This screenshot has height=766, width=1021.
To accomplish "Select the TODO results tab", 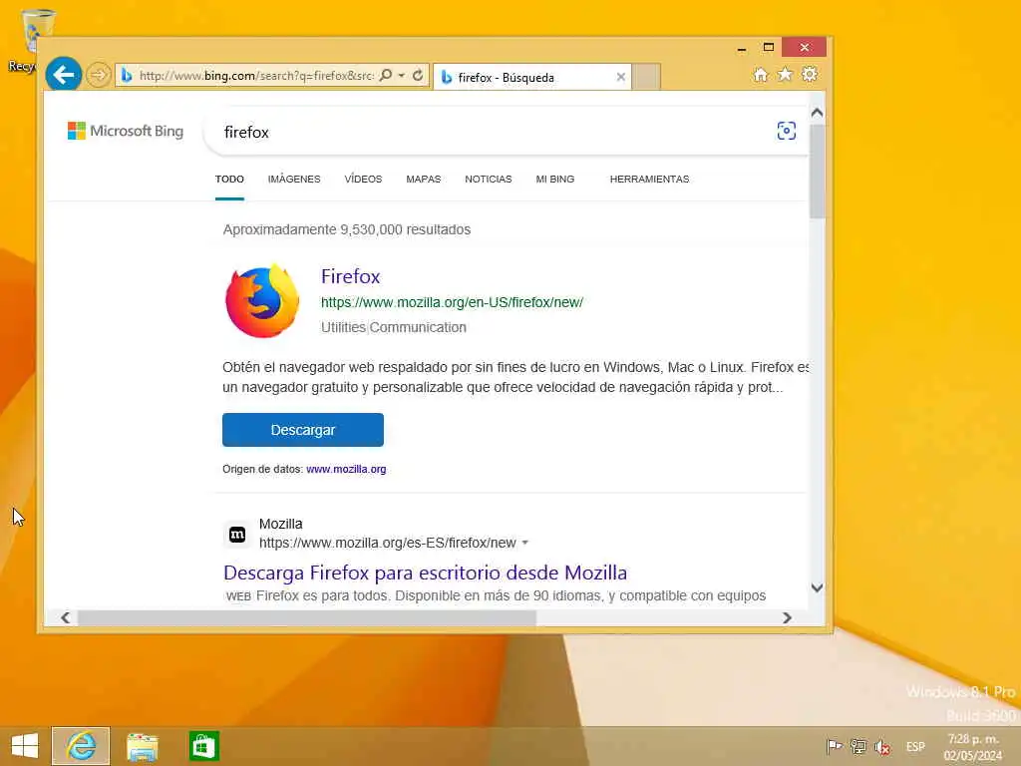I will click(x=230, y=180).
